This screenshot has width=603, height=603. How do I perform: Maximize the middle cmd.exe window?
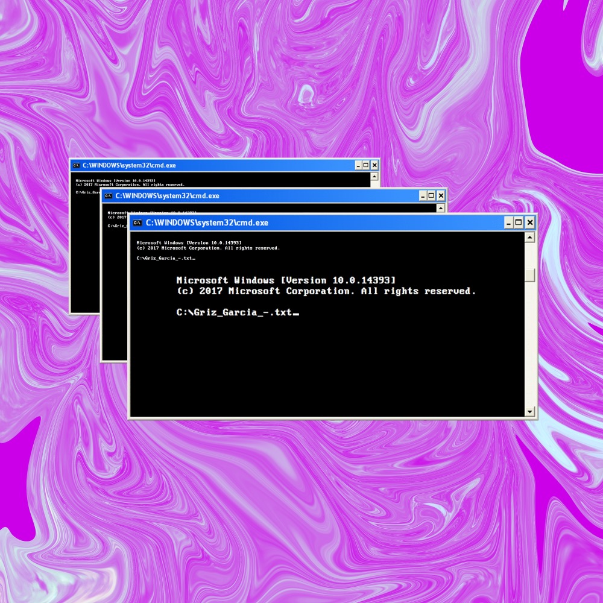click(432, 196)
